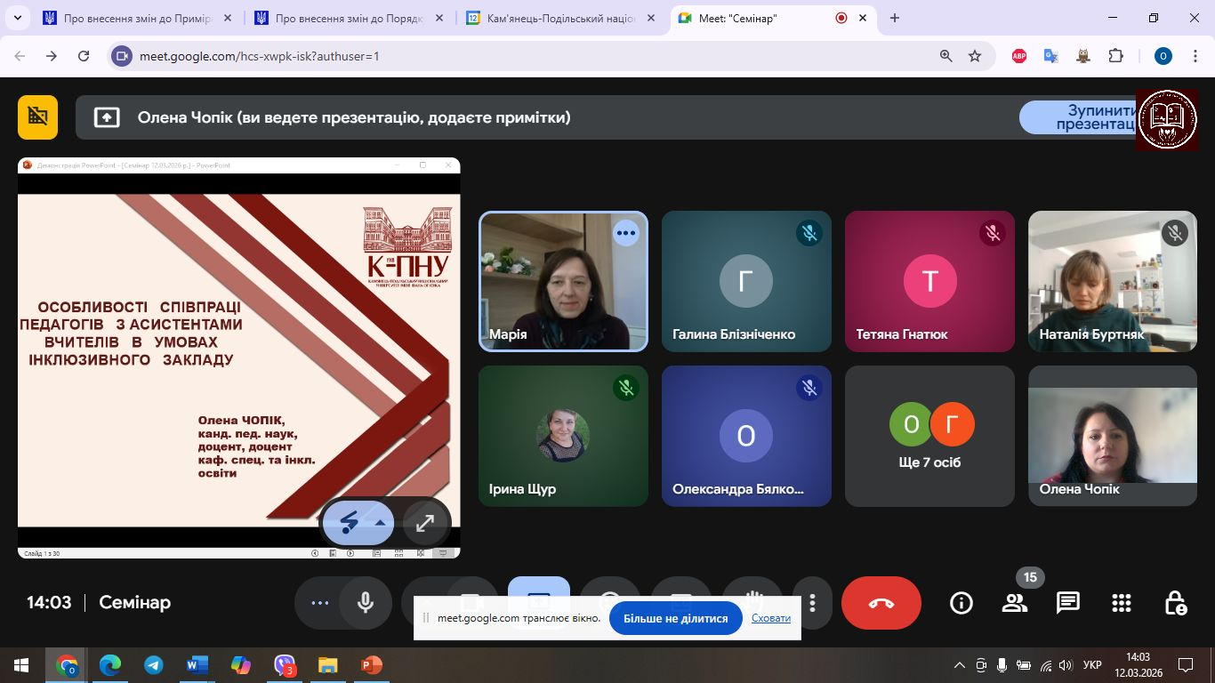Toggle annotation pen on shared presentation
The width and height of the screenshot is (1215, 683).
[350, 523]
